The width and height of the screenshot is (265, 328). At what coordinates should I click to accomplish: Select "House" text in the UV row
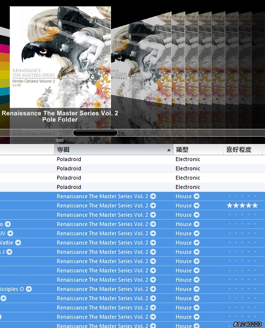(183, 233)
